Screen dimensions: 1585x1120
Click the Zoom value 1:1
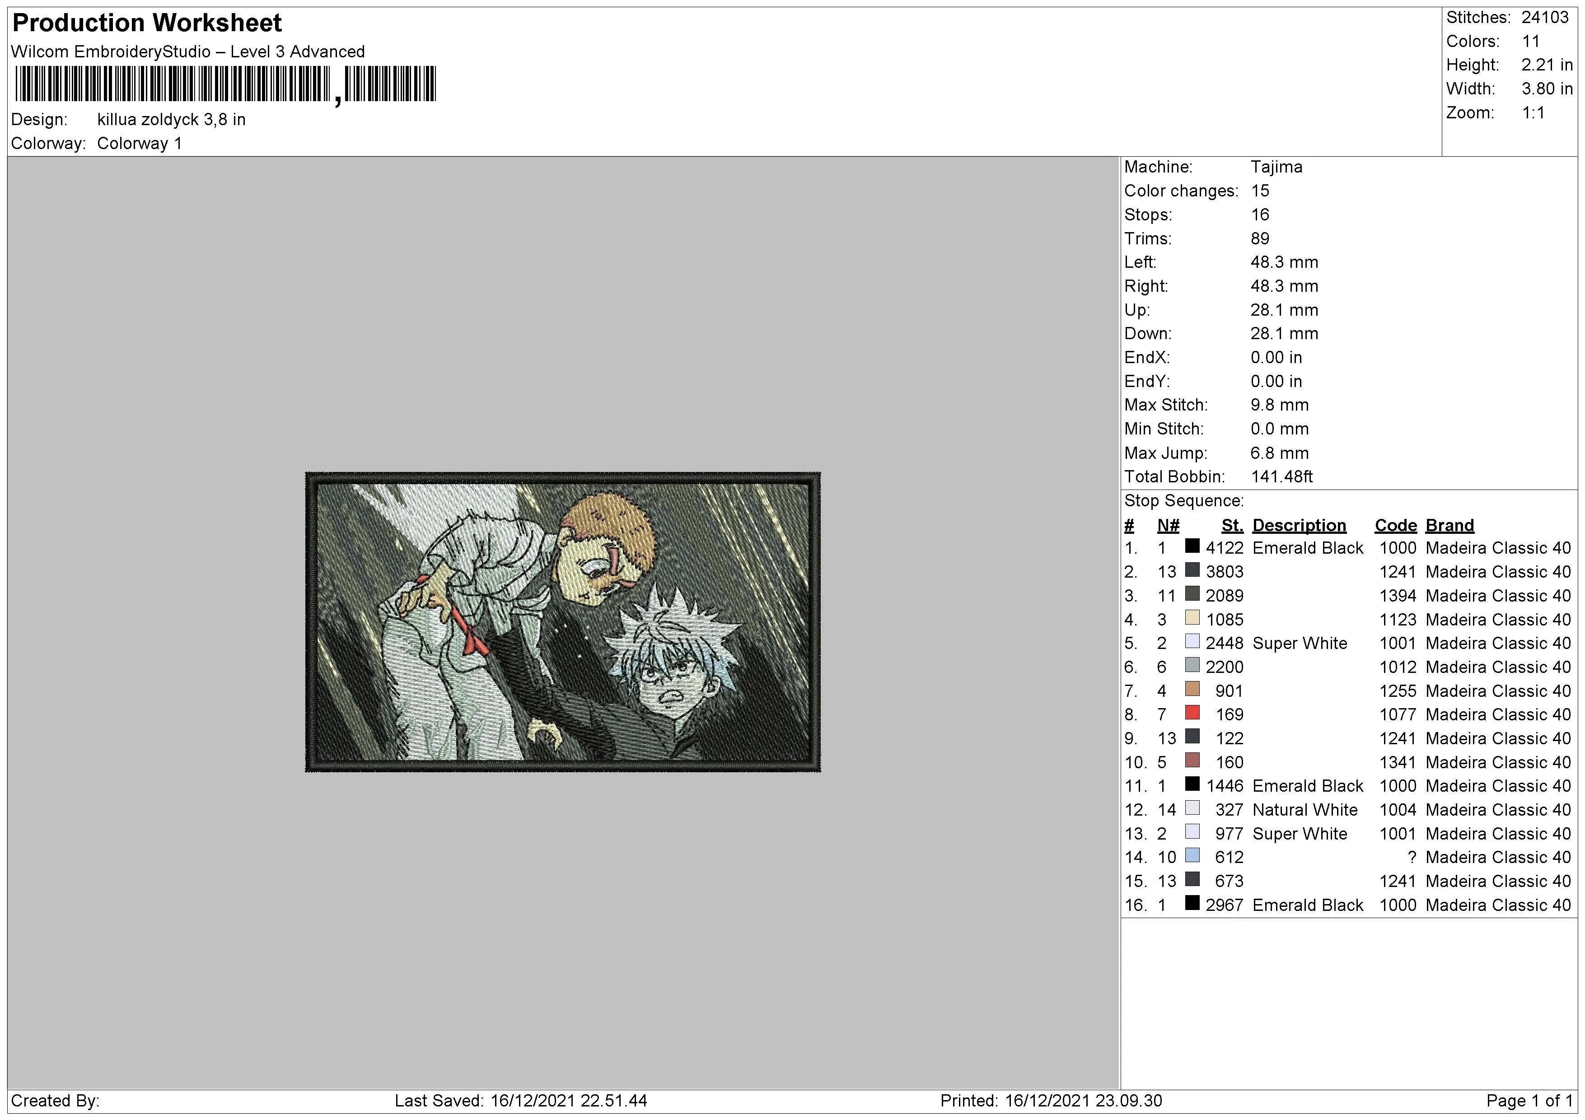tap(1533, 112)
